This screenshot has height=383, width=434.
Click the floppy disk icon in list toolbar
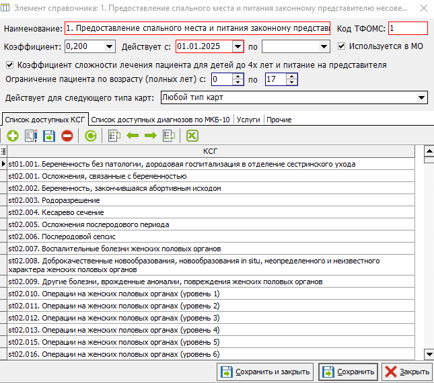point(48,136)
